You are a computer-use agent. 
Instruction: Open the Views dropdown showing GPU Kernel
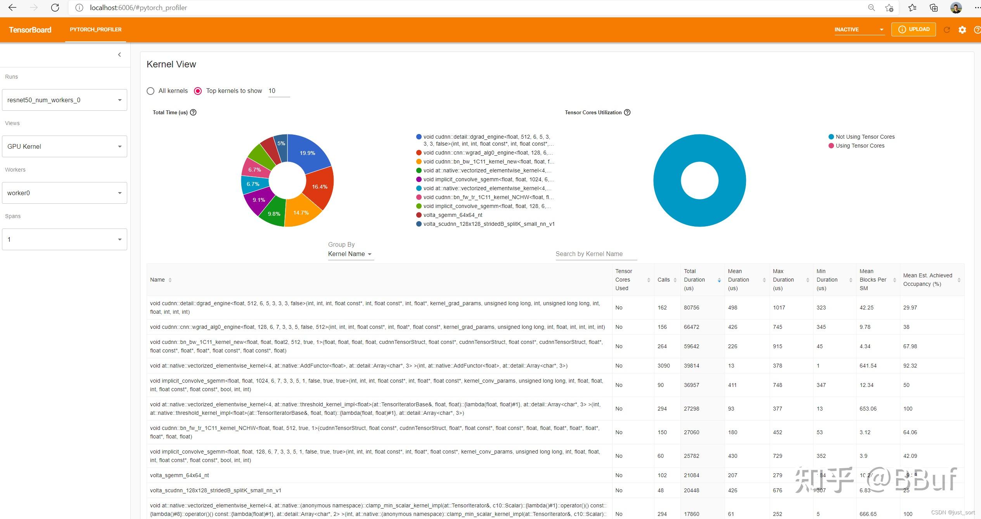tap(64, 146)
